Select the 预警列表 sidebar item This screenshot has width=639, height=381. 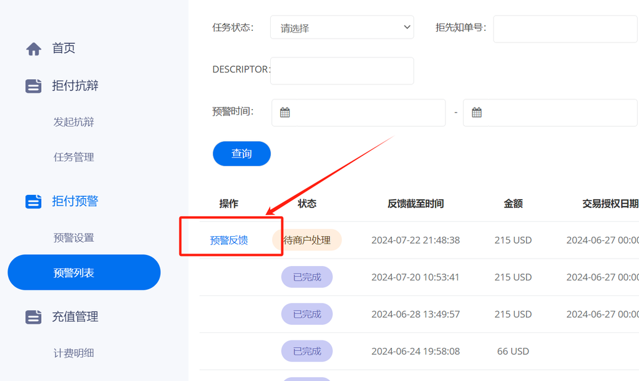pyautogui.click(x=84, y=272)
